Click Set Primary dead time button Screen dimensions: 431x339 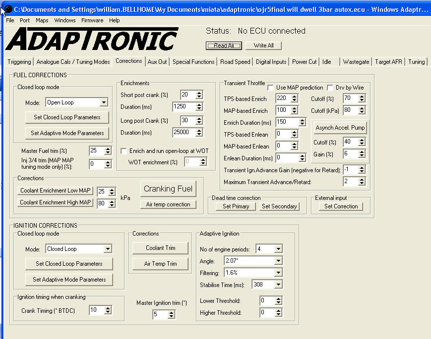[x=236, y=206]
